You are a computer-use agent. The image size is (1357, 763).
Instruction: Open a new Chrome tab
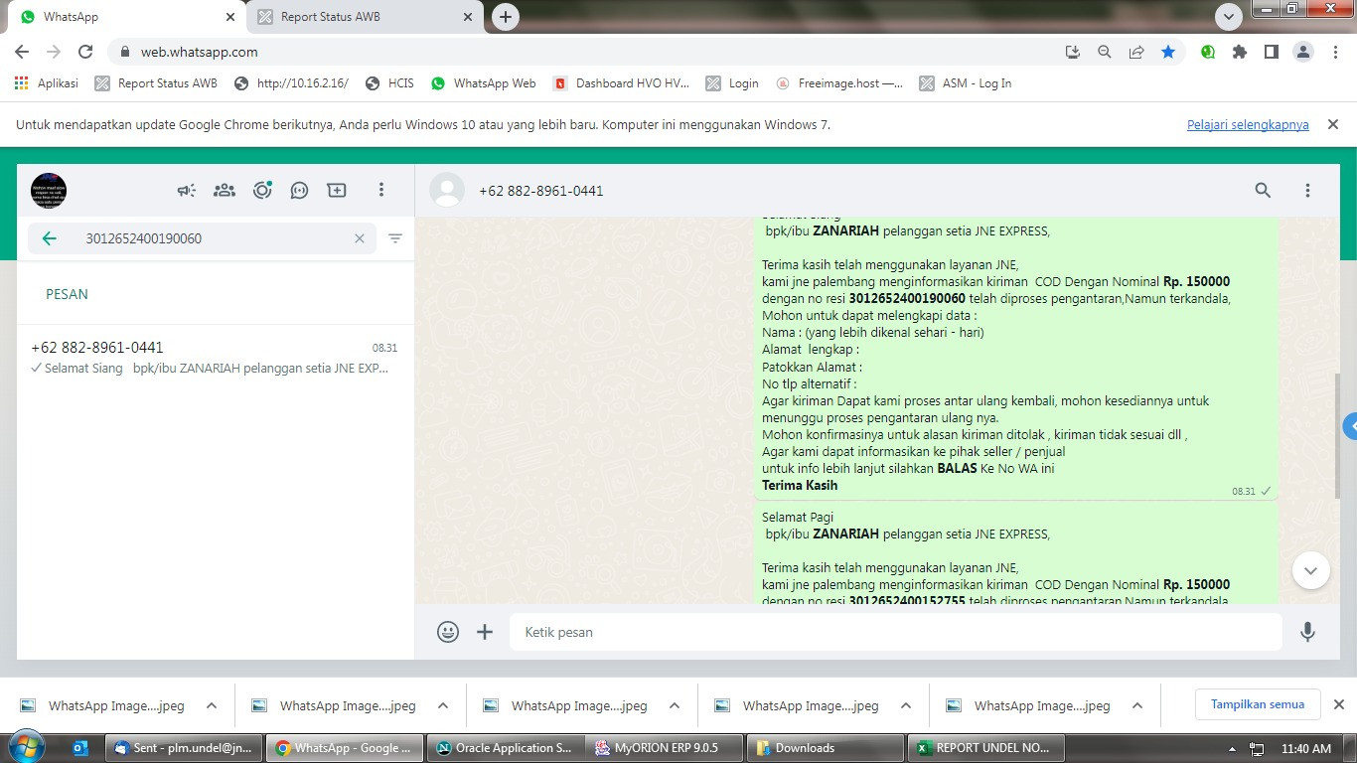(x=506, y=17)
